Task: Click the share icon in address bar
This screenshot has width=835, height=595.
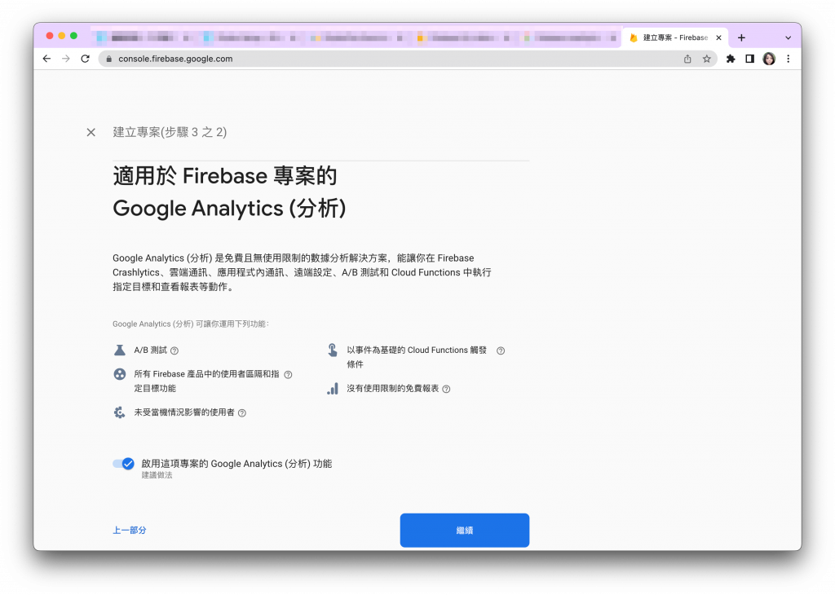Action: pos(687,59)
